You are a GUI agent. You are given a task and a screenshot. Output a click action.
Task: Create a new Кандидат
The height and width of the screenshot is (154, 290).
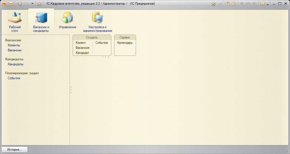click(82, 53)
